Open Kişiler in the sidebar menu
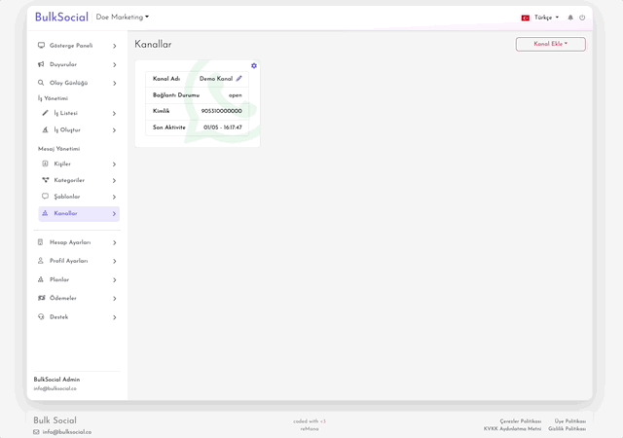Image resolution: width=623 pixels, height=438 pixels. pyautogui.click(x=62, y=164)
